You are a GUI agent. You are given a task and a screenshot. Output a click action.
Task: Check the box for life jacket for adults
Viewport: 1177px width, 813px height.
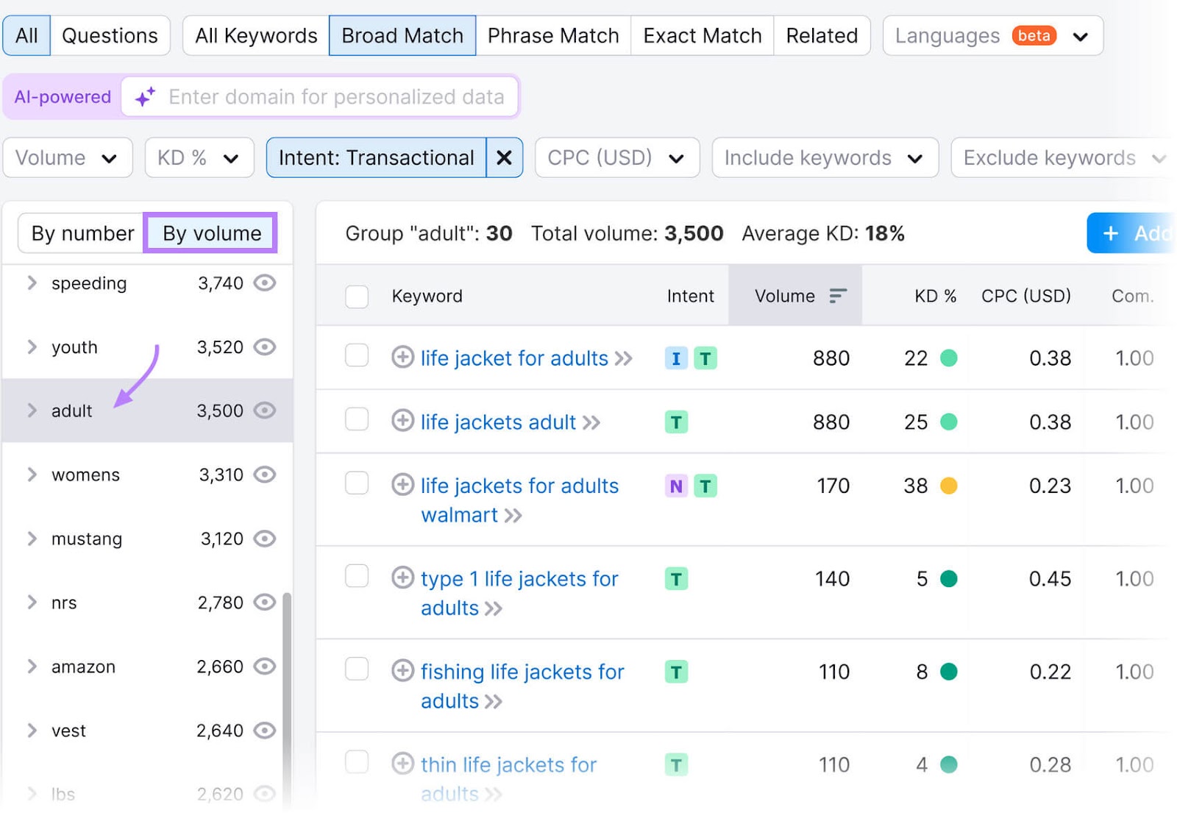[357, 355]
